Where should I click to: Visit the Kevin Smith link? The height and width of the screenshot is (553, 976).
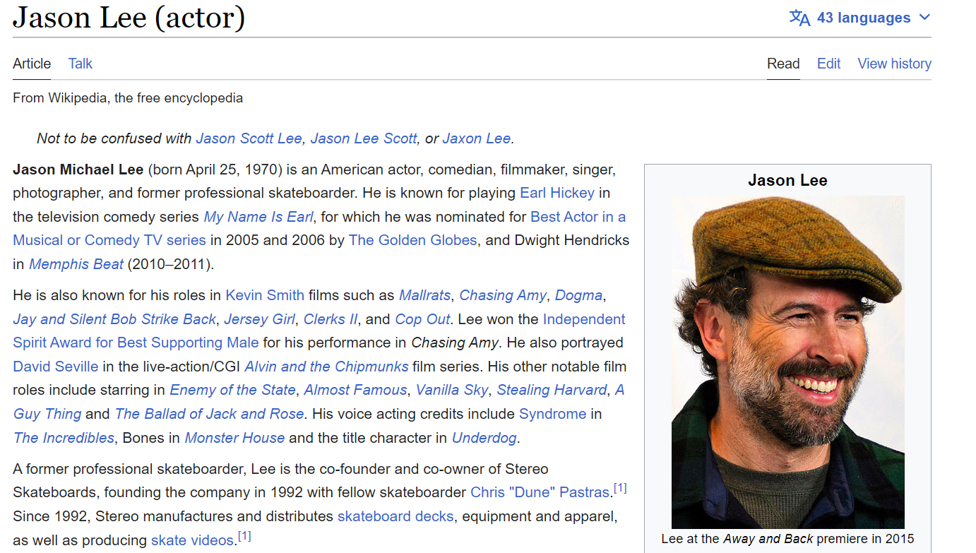(x=265, y=295)
